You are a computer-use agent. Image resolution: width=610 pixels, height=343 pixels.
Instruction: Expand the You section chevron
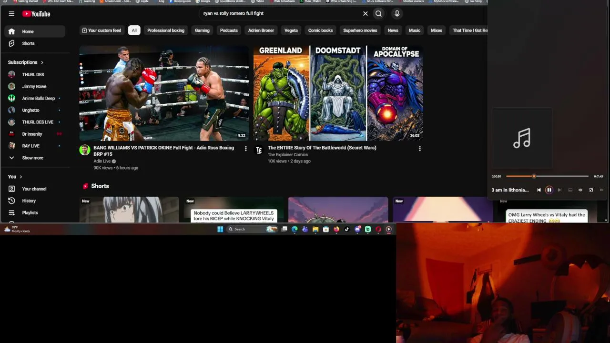point(20,177)
